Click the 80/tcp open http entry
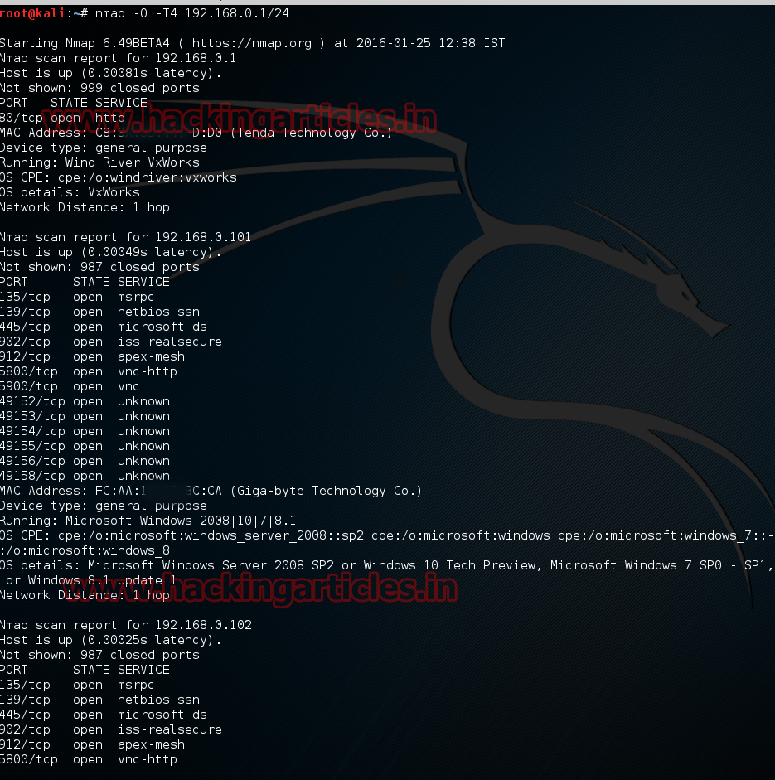 point(62,118)
